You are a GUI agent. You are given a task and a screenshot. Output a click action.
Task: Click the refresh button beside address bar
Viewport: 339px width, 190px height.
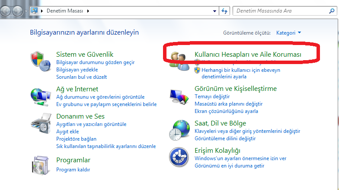click(224, 11)
